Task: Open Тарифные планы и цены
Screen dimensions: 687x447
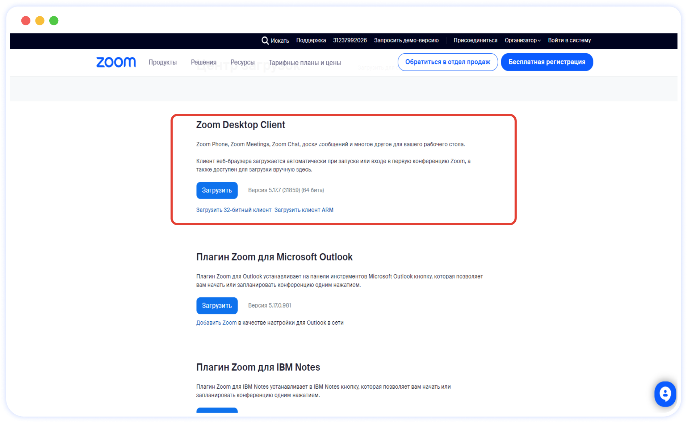Action: pos(305,63)
